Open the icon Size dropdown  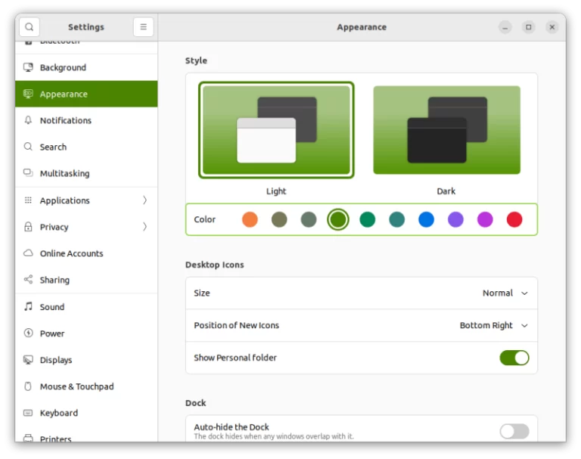click(505, 293)
